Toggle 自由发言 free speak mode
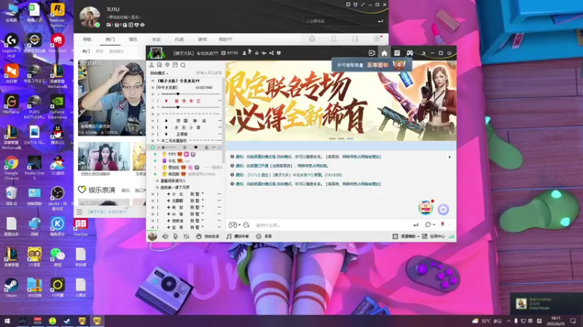The height and width of the screenshot is (327, 583). point(208,236)
